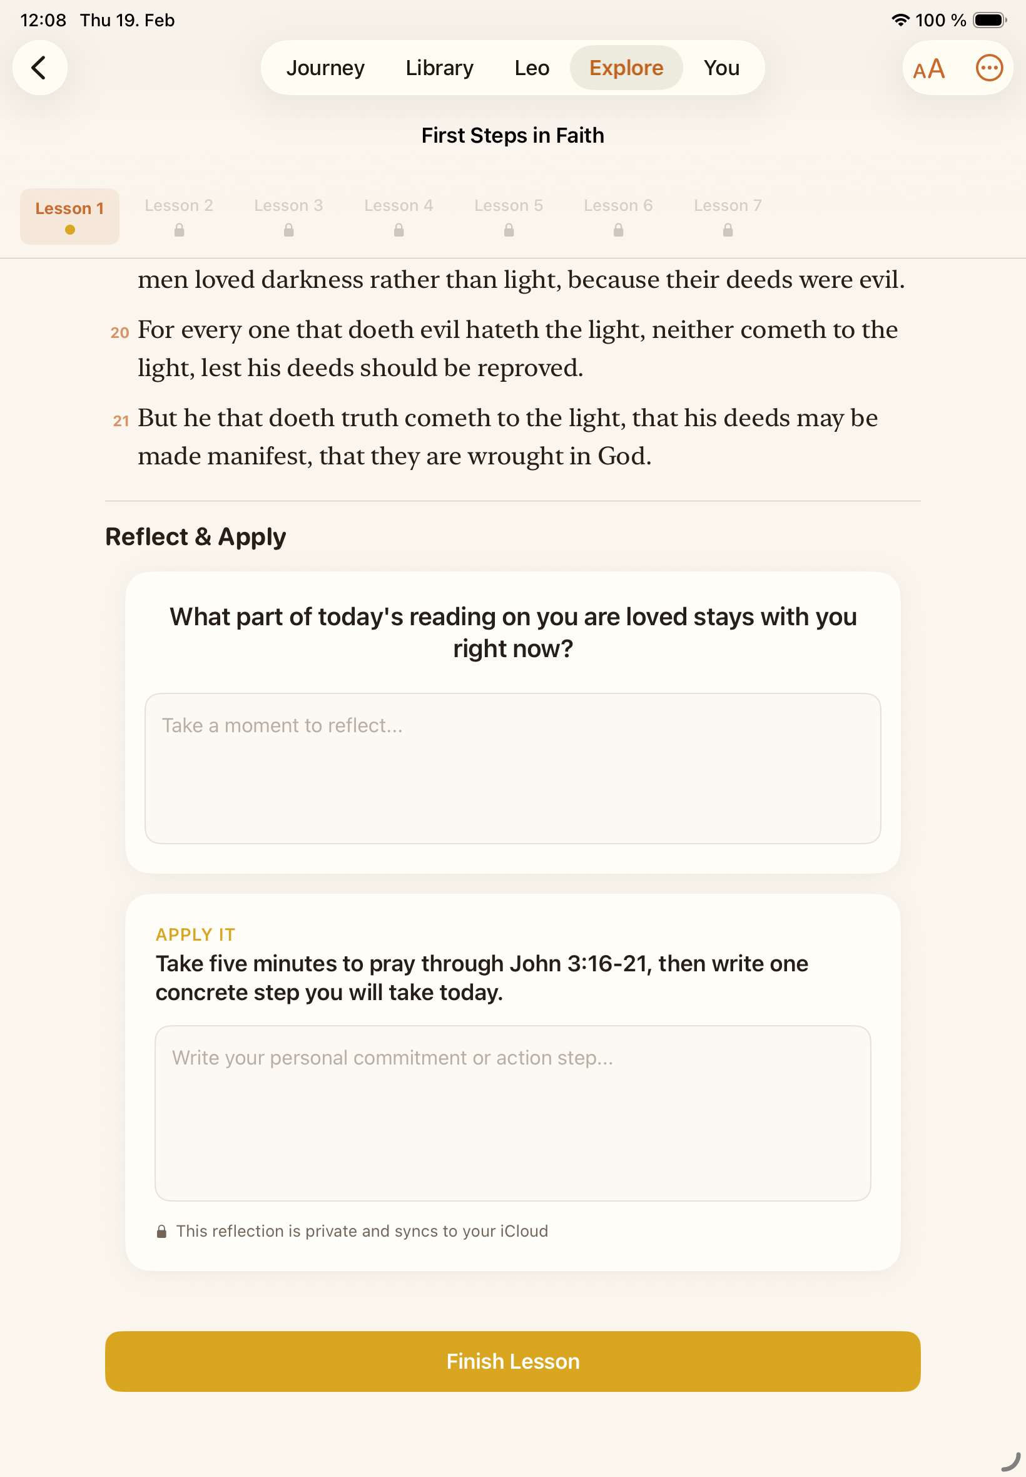Screen dimensions: 1026x1477
Task: Switch to the Library tab
Action: (439, 68)
